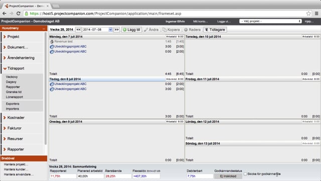Screen dimensions: 321x181
Task: Click the Logga ut link
Action: pos(224,21)
